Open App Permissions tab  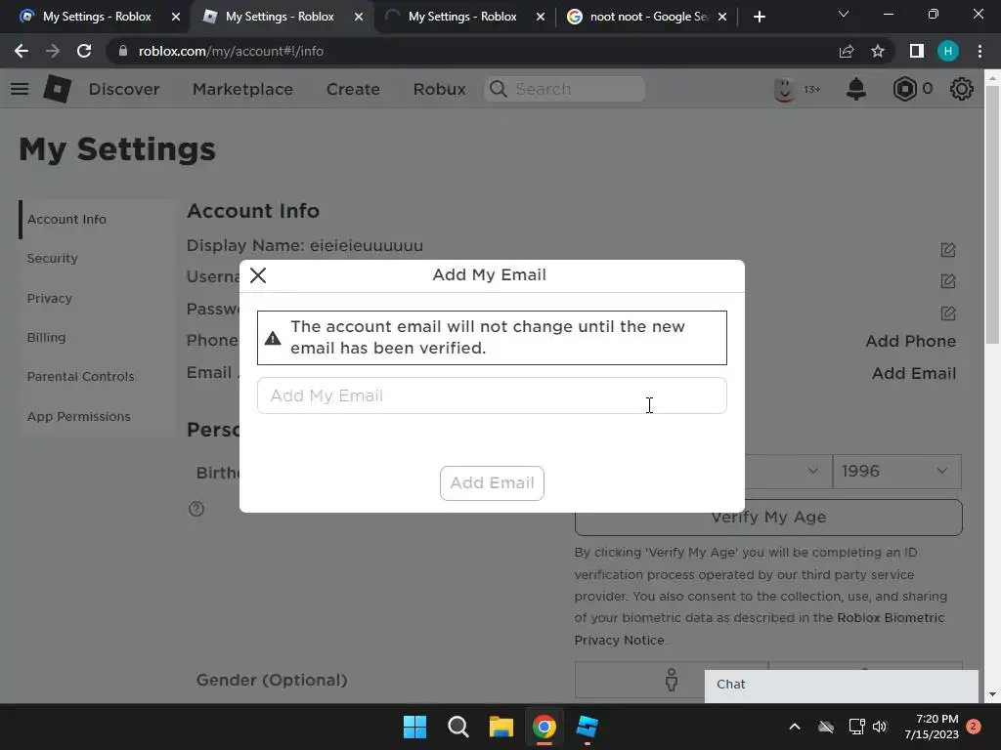[x=78, y=416]
